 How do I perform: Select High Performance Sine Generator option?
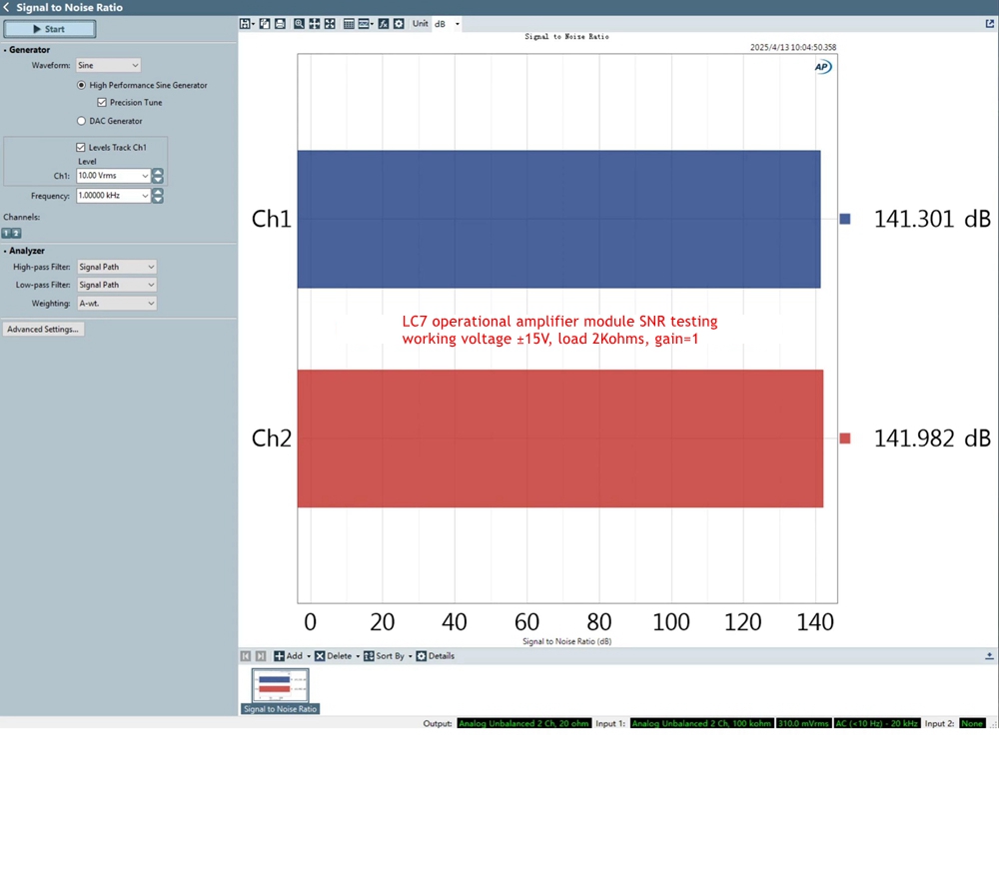82,86
